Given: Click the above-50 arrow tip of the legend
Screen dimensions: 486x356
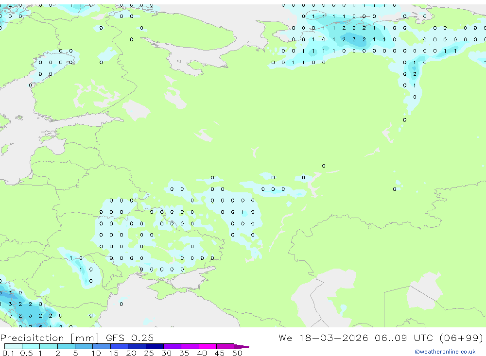Looking at the screenshot, I should coord(243,346).
